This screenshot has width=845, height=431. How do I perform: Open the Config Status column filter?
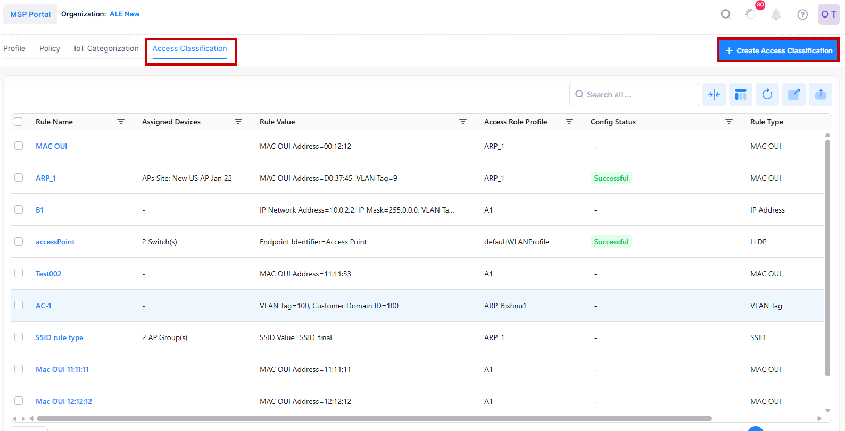point(728,122)
